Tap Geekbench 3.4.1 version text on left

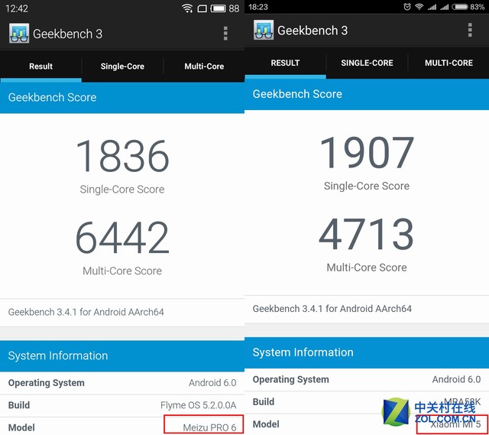click(x=86, y=312)
